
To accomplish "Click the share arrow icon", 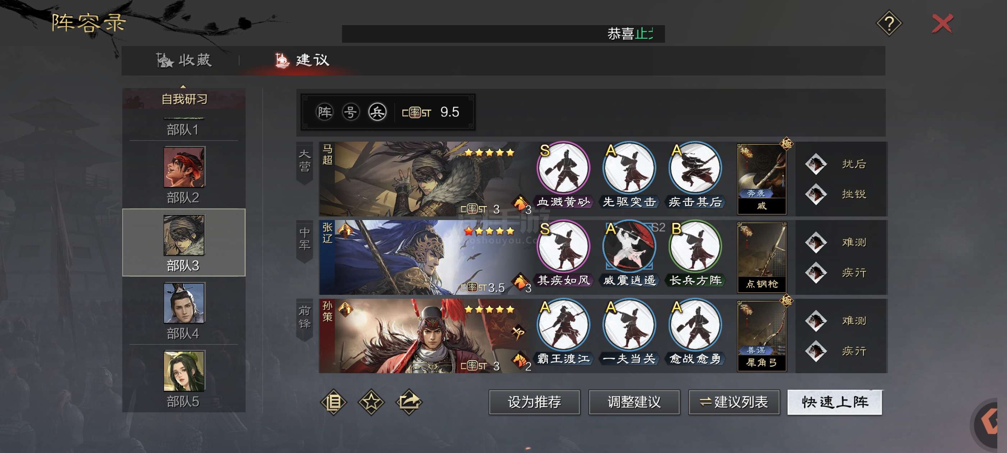I will (x=409, y=402).
